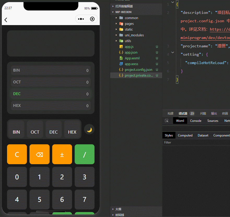Tap digit 0 on the keypad
This screenshot has width=230, height=217.
tap(17, 177)
